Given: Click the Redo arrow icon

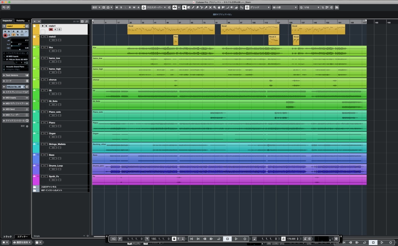Looking at the screenshot, I should coord(8,7).
